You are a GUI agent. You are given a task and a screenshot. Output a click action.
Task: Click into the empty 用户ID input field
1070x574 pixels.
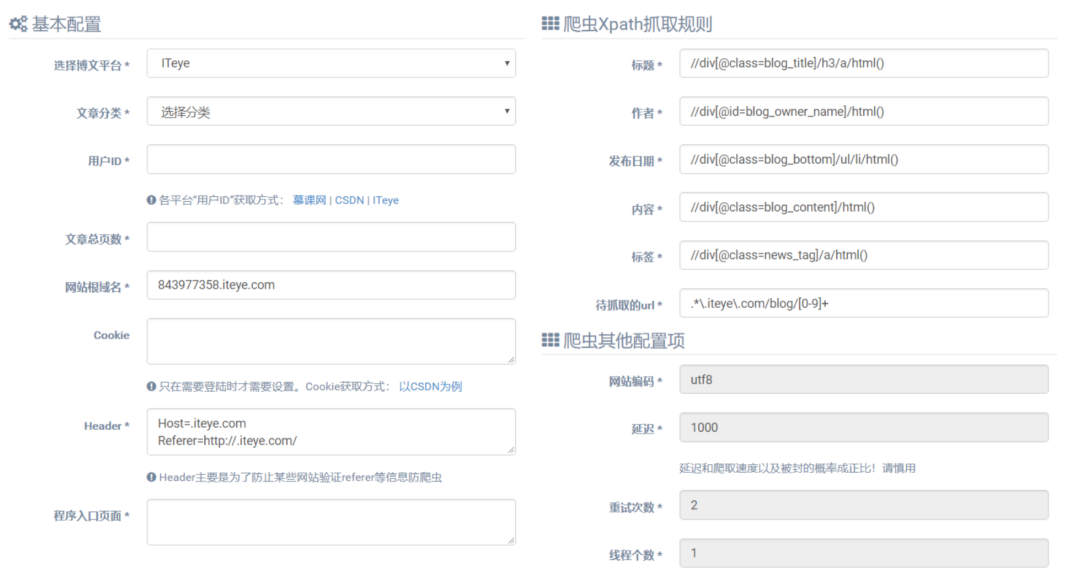coord(331,159)
